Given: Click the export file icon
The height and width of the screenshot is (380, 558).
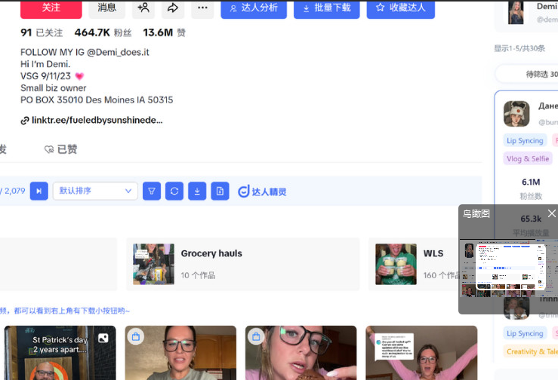Looking at the screenshot, I should coord(220,192).
